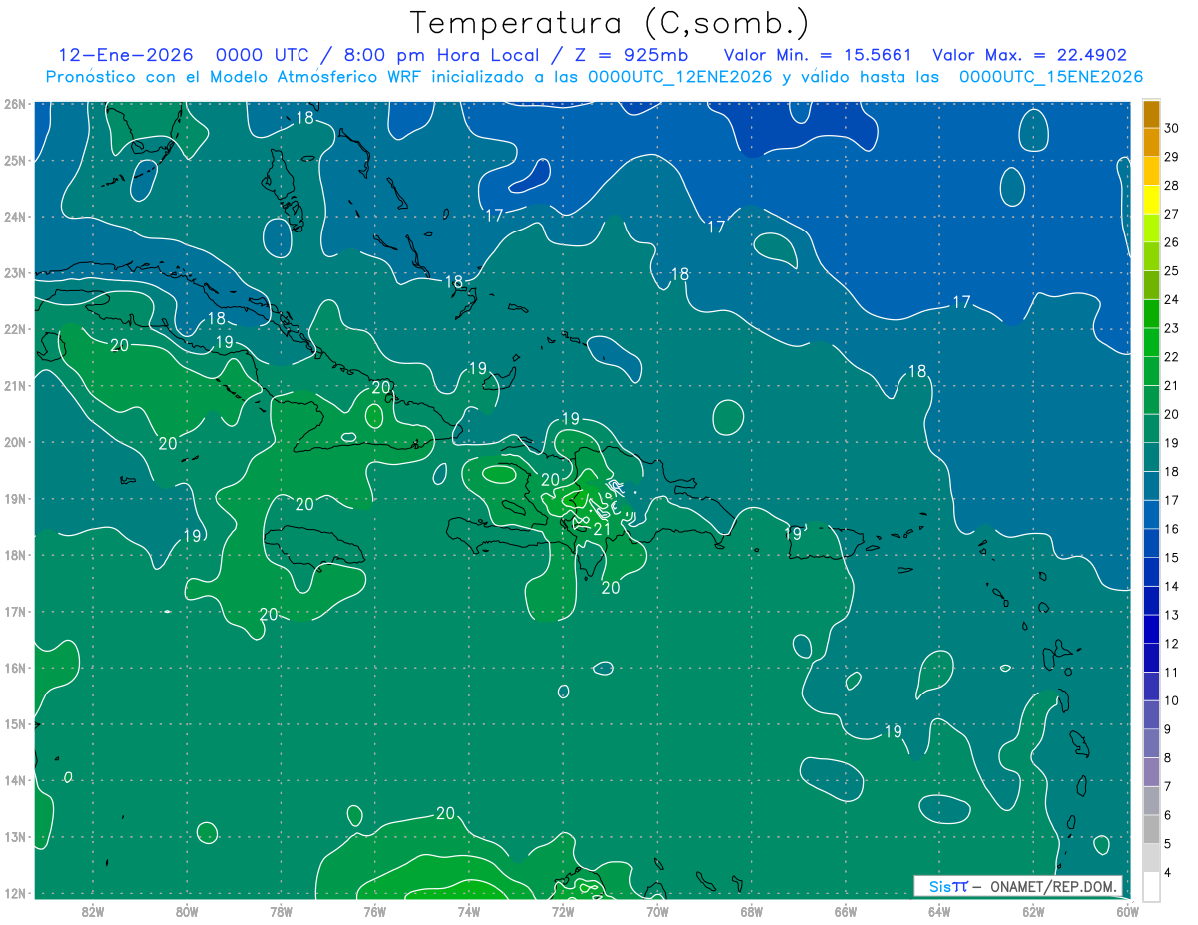This screenshot has width=1198, height=925.
Task: Click longitude axis label "70W"
Action: click(x=657, y=910)
